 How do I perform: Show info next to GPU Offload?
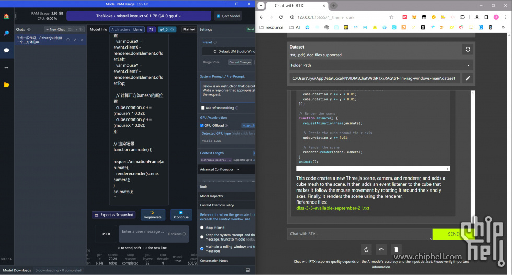click(x=226, y=126)
